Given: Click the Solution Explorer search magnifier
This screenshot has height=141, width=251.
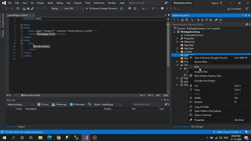Looking at the screenshot, I should [x=247, y=24].
